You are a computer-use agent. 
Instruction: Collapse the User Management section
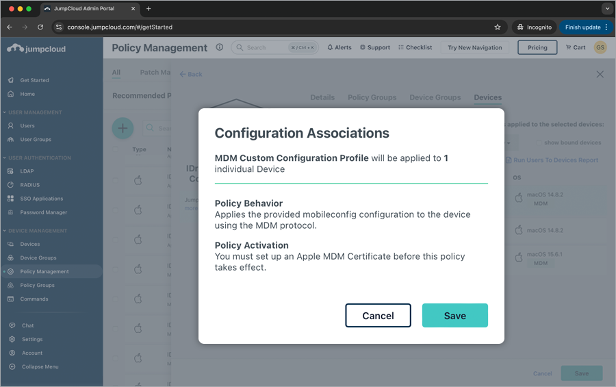pos(4,112)
